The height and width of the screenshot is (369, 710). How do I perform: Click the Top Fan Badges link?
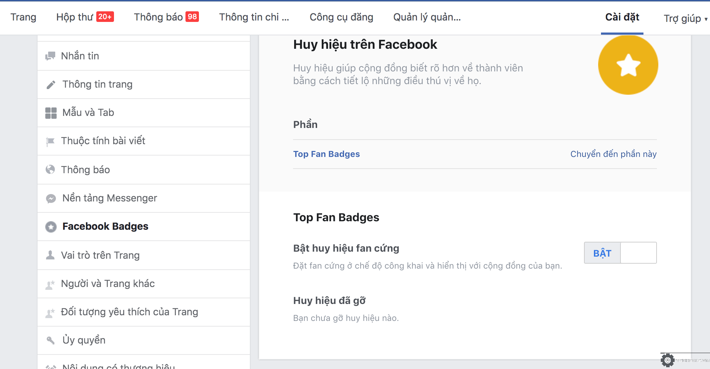[x=326, y=154]
